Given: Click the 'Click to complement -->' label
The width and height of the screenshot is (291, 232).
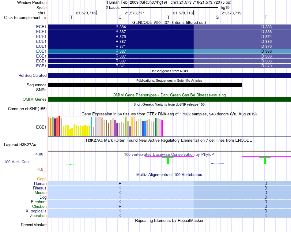Looking at the screenshot, I should click(25, 18).
